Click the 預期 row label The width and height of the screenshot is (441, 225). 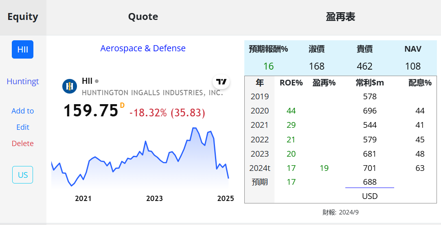click(260, 182)
